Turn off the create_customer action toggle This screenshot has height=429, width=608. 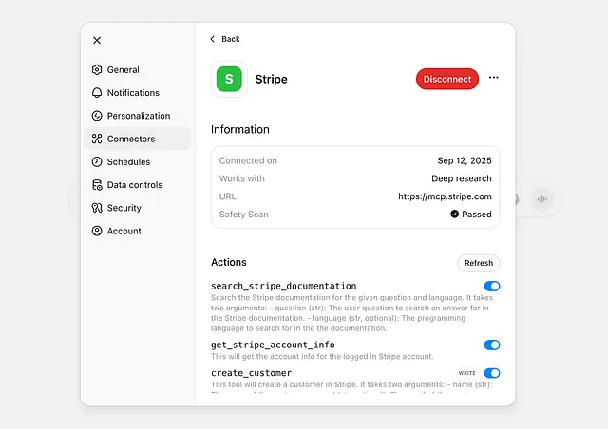click(x=492, y=373)
